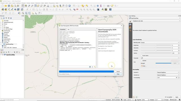Viewport: 181px width, 101px height.
Task: Click the Refresh map icon in toolbar
Action: pos(70,6)
